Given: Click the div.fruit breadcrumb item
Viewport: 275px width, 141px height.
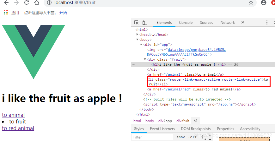Looking at the screenshot, I should tap(183, 121).
